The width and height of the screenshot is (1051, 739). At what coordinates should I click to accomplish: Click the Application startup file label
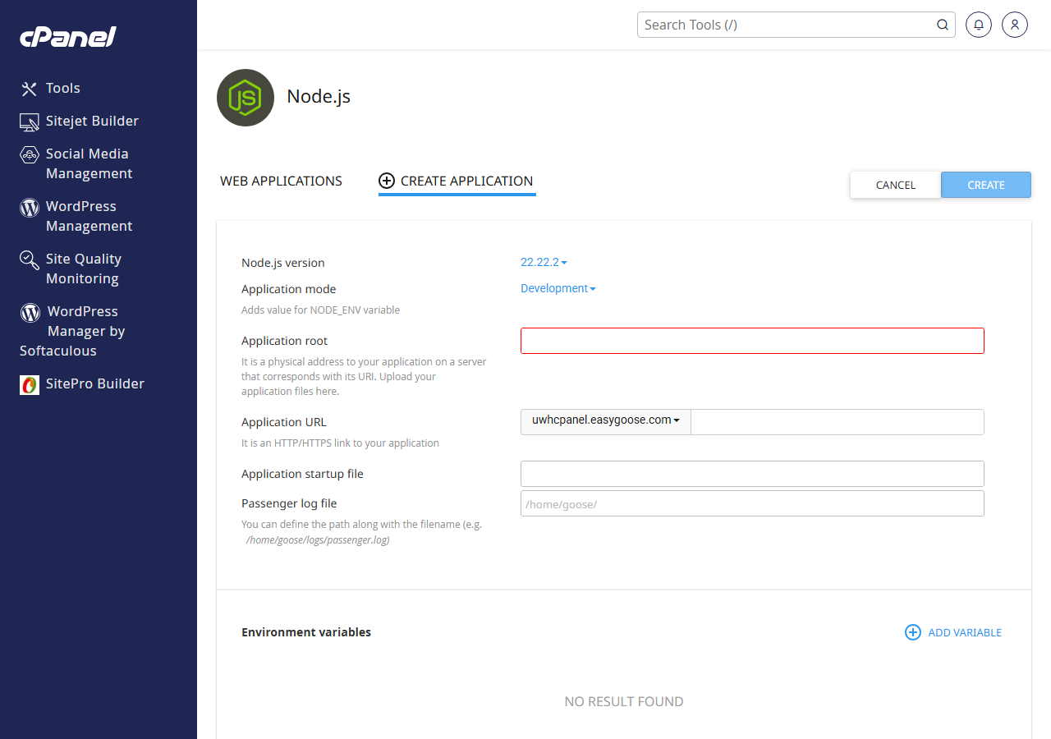pyautogui.click(x=302, y=474)
